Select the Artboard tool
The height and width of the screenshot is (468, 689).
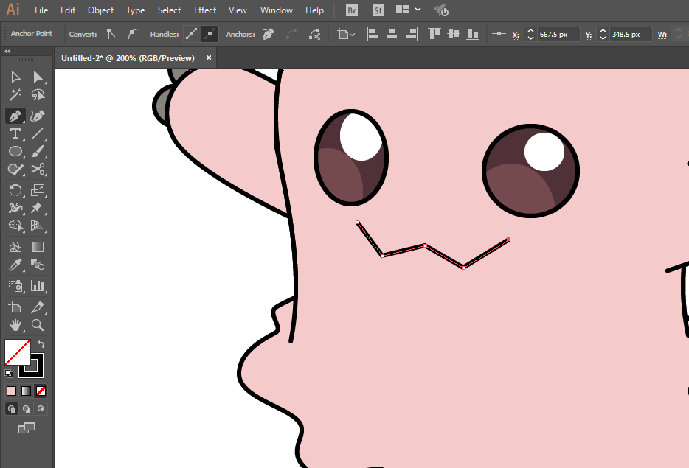pos(15,307)
